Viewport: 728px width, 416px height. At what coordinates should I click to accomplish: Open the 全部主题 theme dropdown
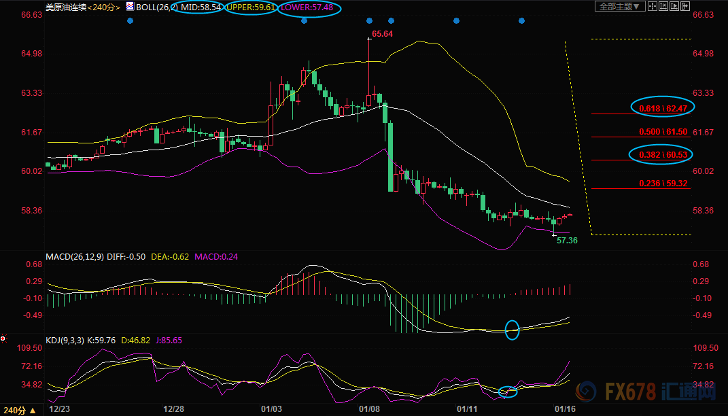pyautogui.click(x=619, y=6)
